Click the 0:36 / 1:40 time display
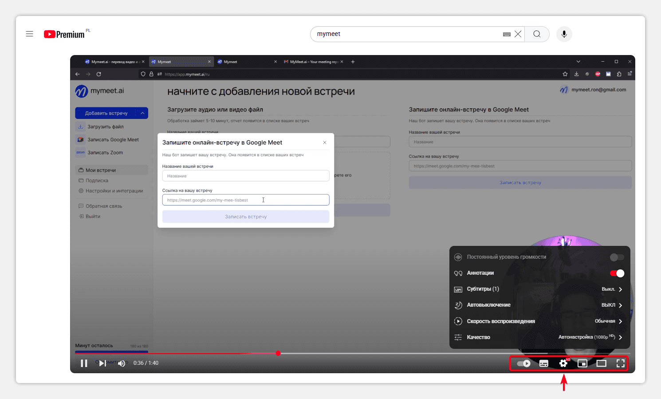661x399 pixels. pyautogui.click(x=146, y=363)
